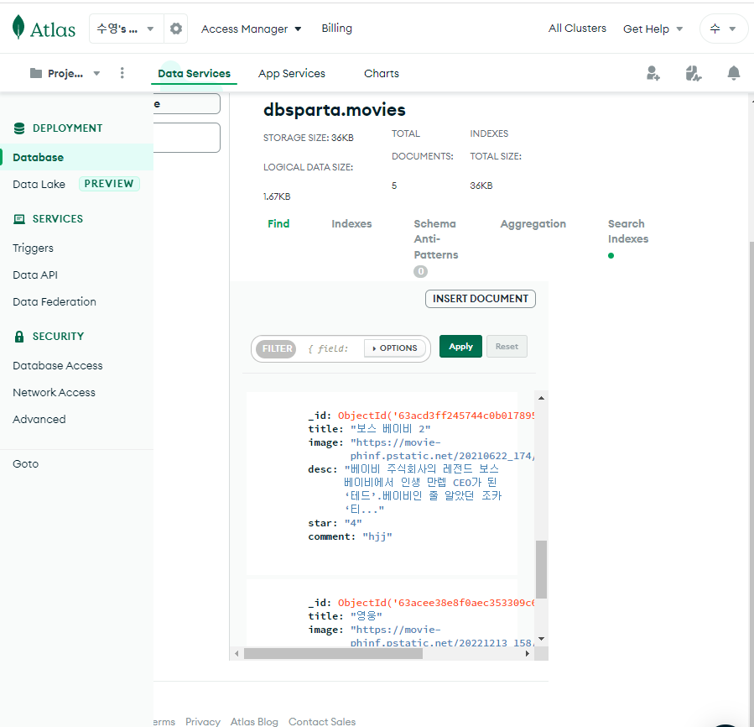Open Advanced security settings
The height and width of the screenshot is (727, 754).
point(39,419)
